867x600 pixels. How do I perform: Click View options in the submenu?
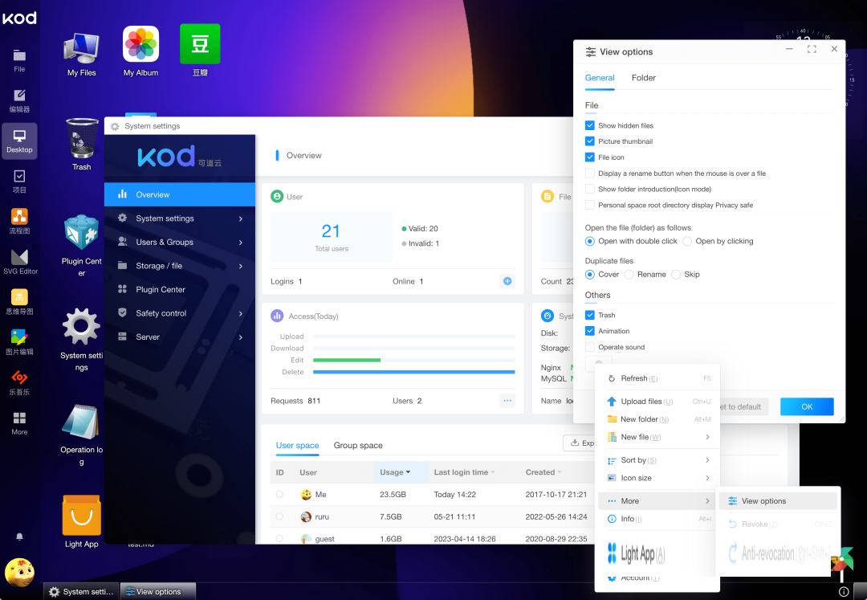[777, 501]
